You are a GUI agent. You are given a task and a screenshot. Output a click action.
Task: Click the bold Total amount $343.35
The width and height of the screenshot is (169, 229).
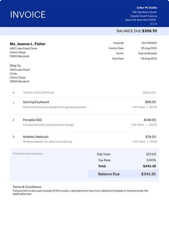click(149, 166)
